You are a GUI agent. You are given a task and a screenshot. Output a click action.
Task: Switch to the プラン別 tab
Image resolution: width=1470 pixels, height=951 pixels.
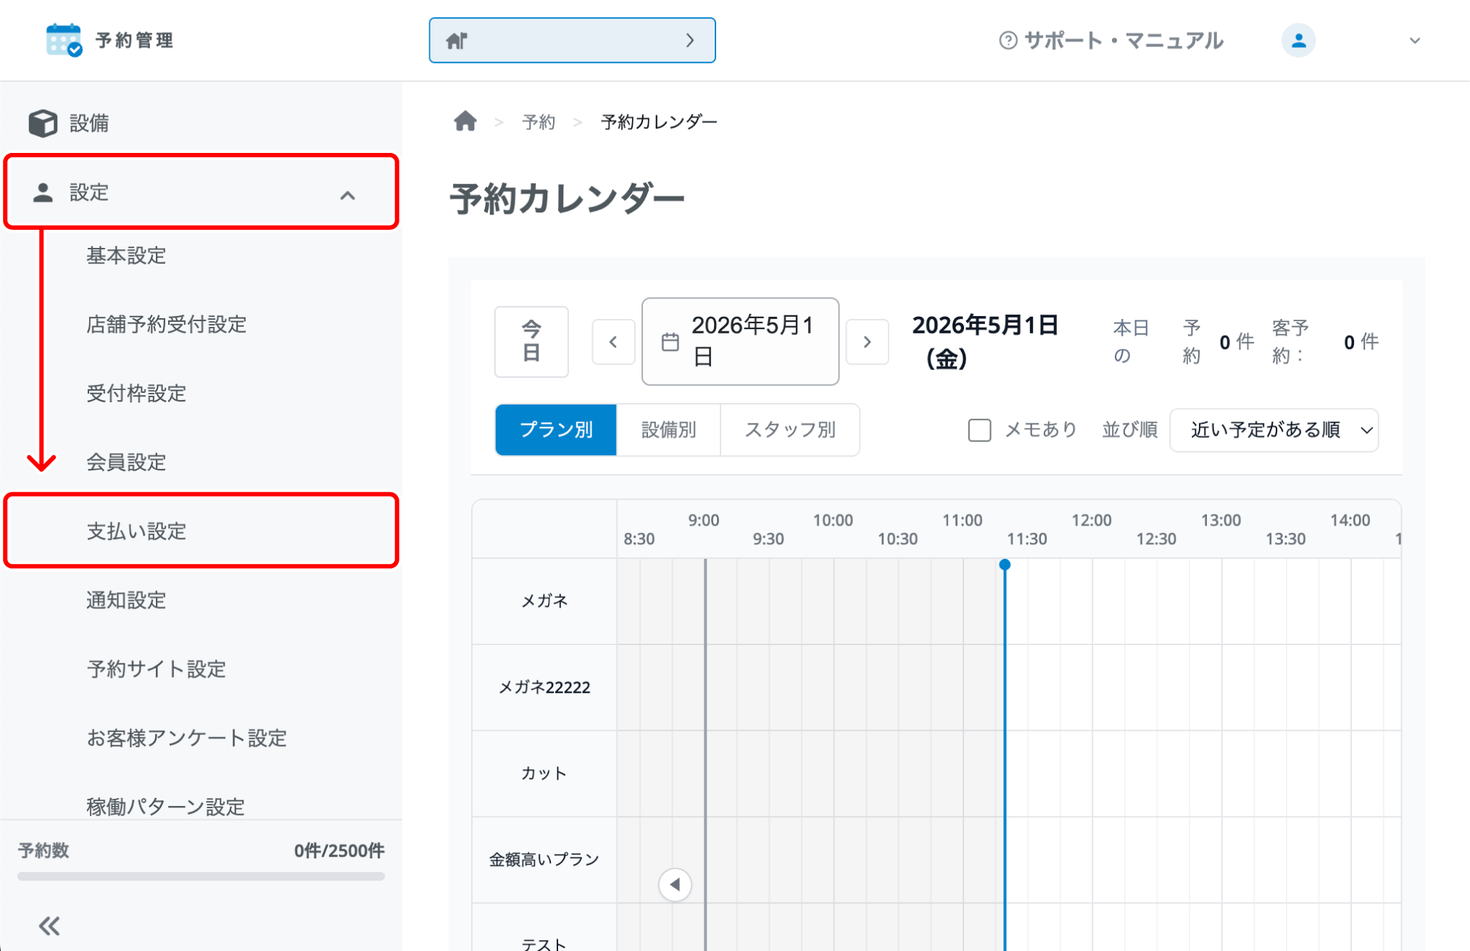(556, 430)
